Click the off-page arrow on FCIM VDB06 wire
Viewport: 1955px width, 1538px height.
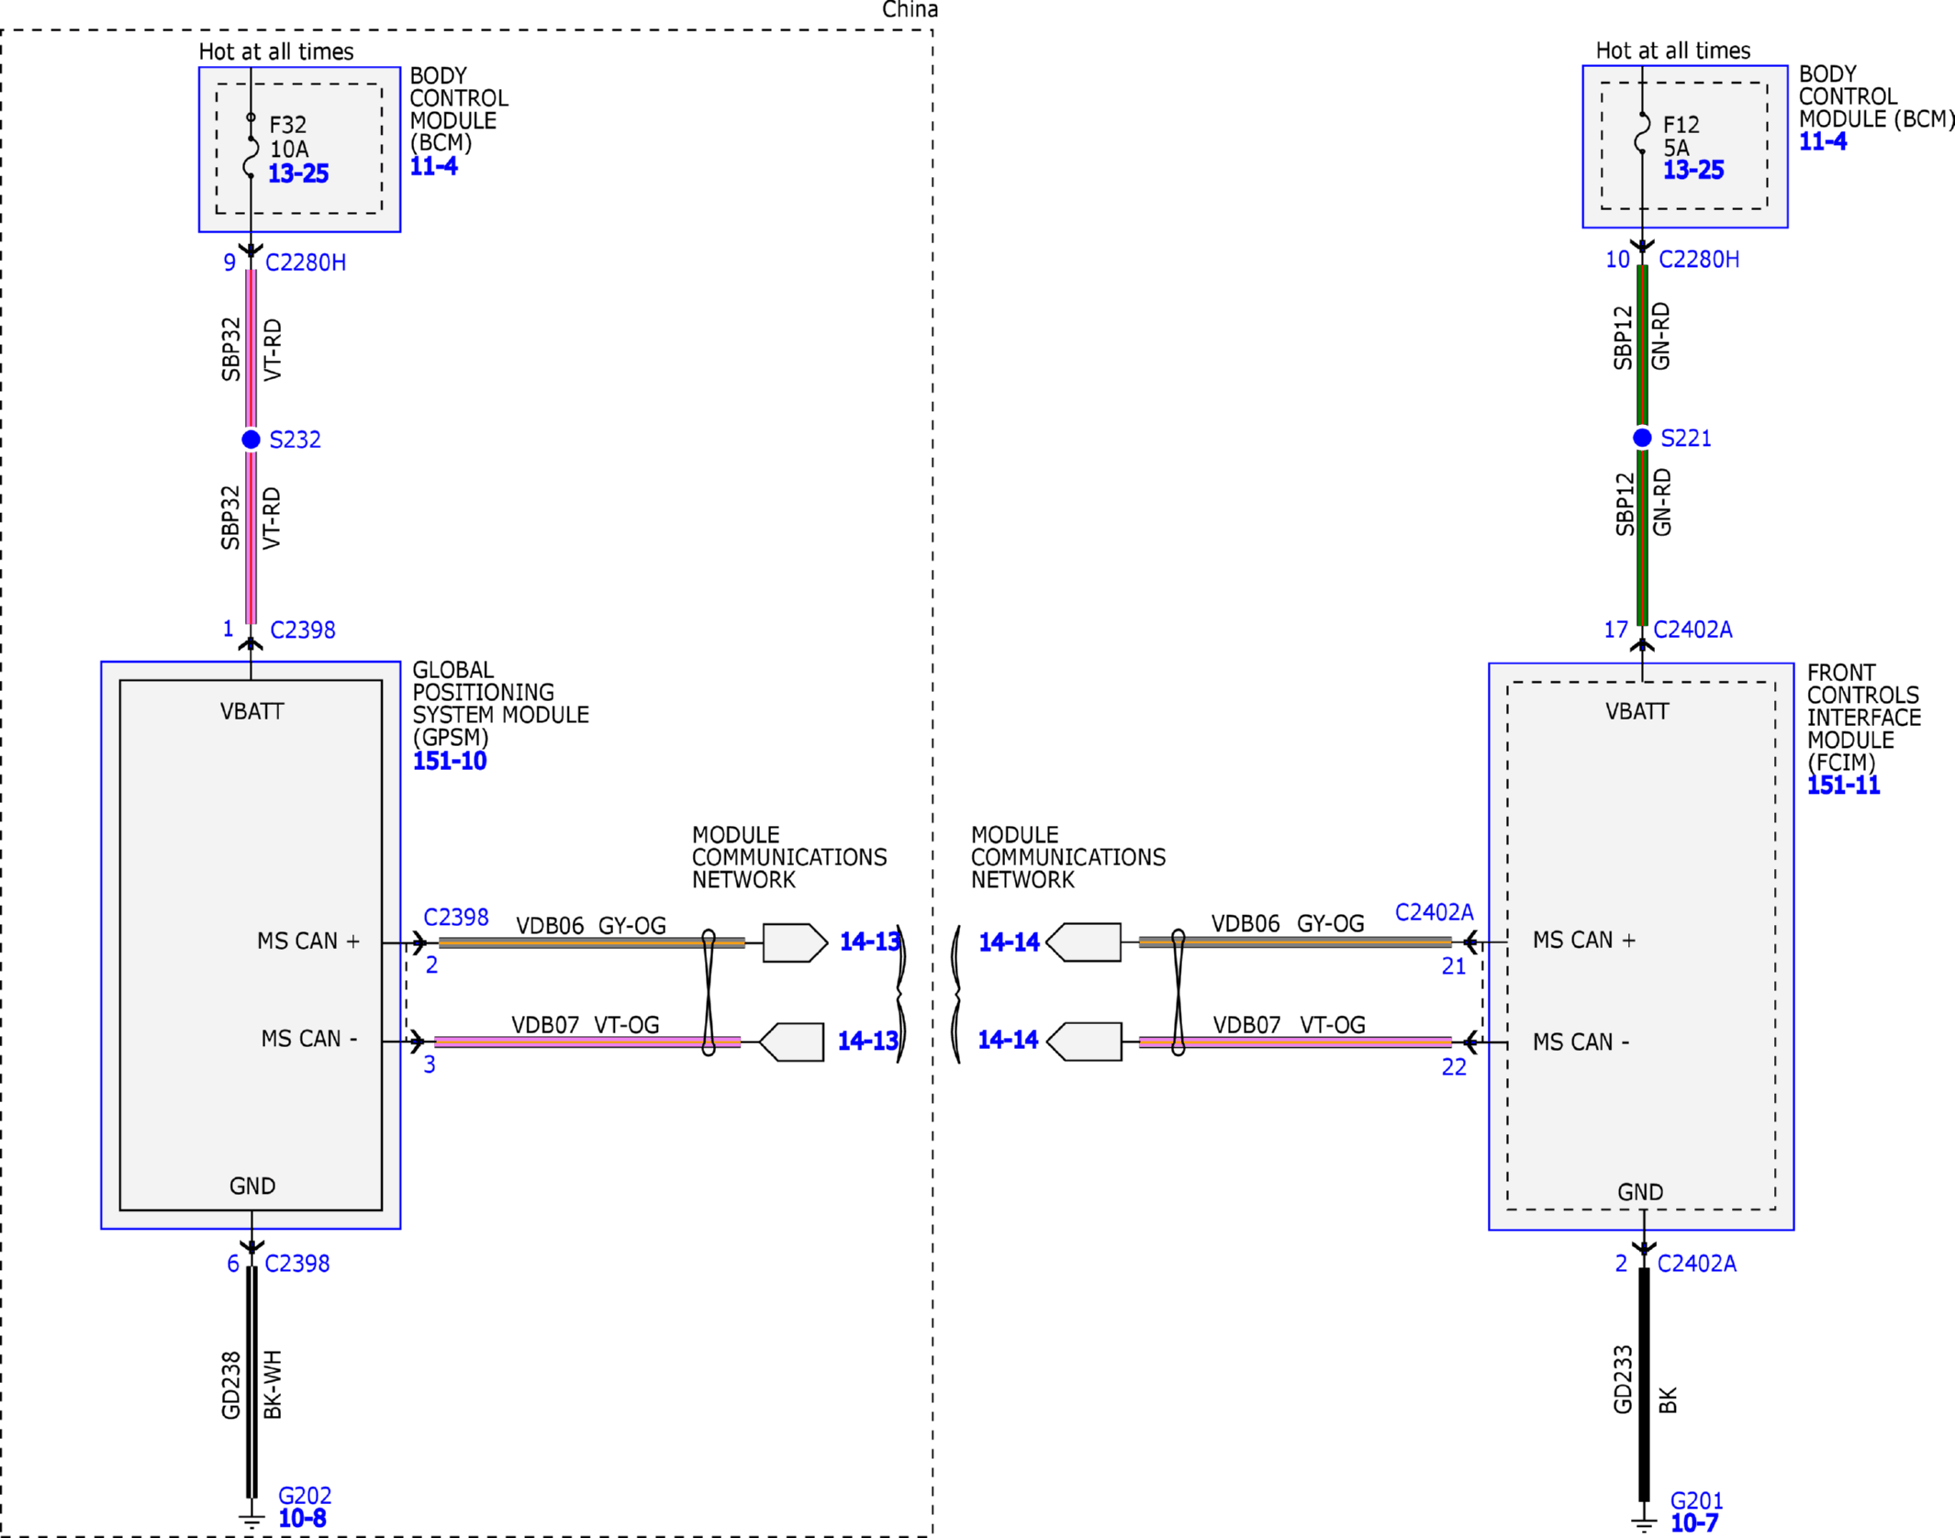pos(1083,942)
